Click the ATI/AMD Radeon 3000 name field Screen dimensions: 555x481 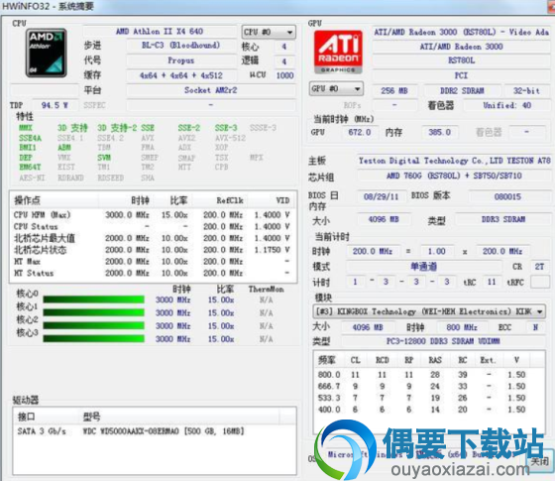click(x=461, y=47)
